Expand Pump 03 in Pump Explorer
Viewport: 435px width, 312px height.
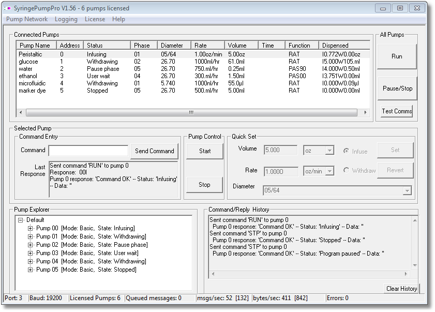pyautogui.click(x=30, y=254)
